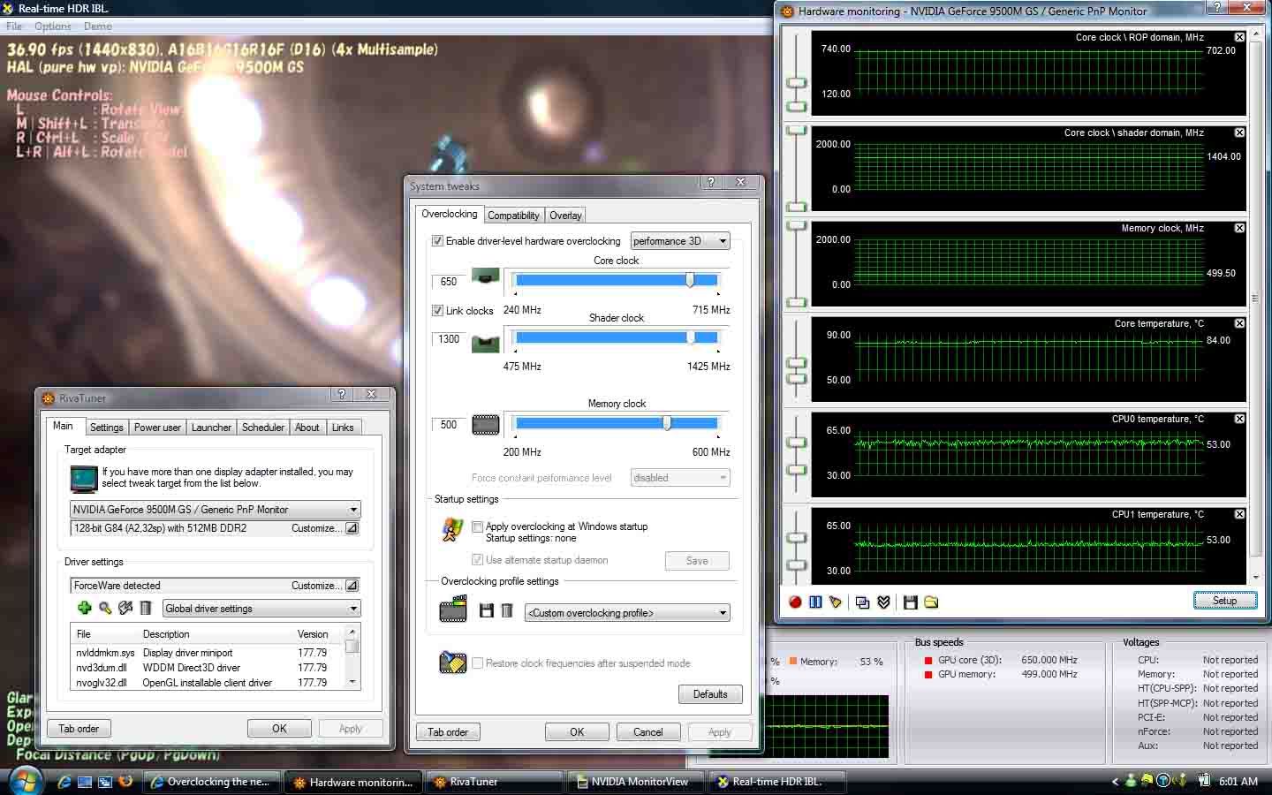
Task: Open the Launcher tab in RivaTuner
Action: (211, 428)
